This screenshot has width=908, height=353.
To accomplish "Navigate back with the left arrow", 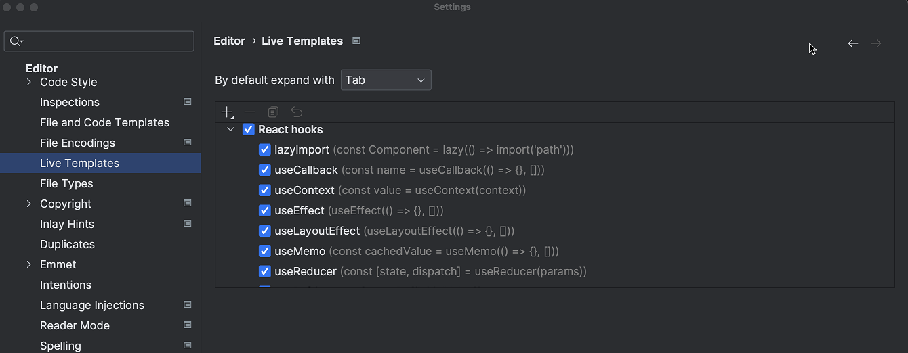I will (853, 43).
